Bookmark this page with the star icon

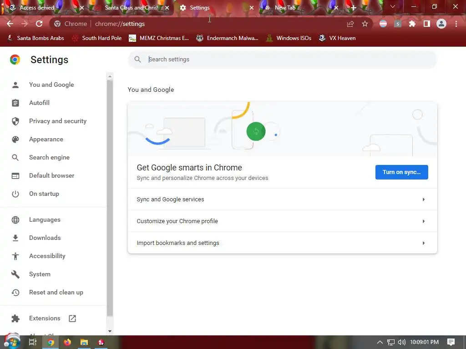(x=365, y=24)
